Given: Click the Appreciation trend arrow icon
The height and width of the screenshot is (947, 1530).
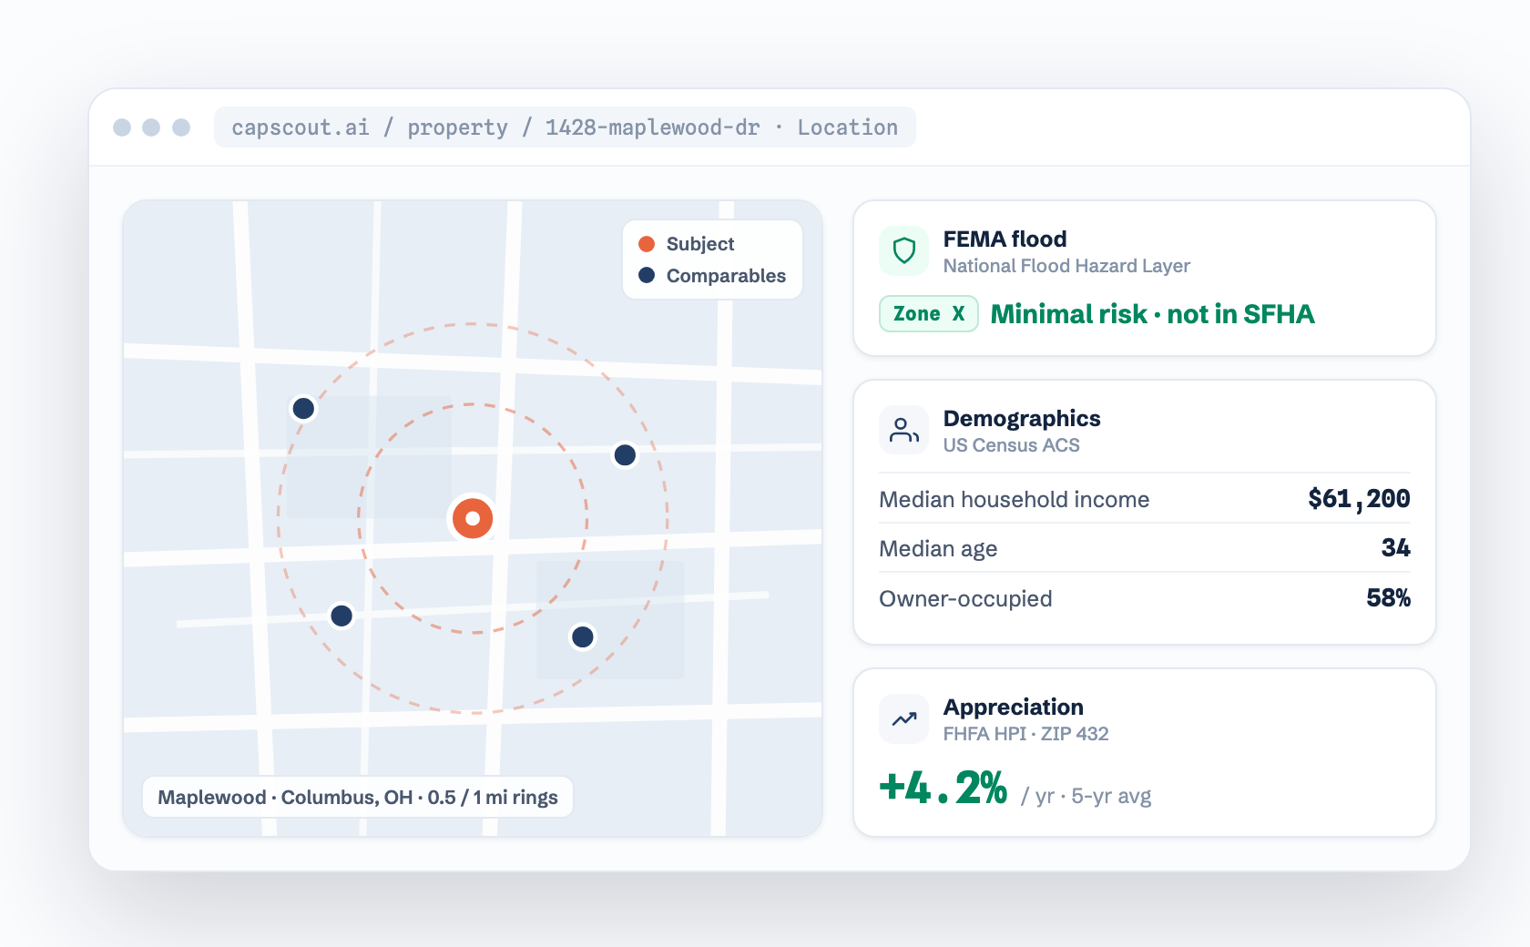Looking at the screenshot, I should (903, 718).
